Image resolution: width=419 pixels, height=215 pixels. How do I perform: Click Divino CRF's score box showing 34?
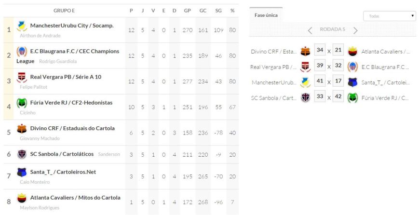pyautogui.click(x=319, y=51)
